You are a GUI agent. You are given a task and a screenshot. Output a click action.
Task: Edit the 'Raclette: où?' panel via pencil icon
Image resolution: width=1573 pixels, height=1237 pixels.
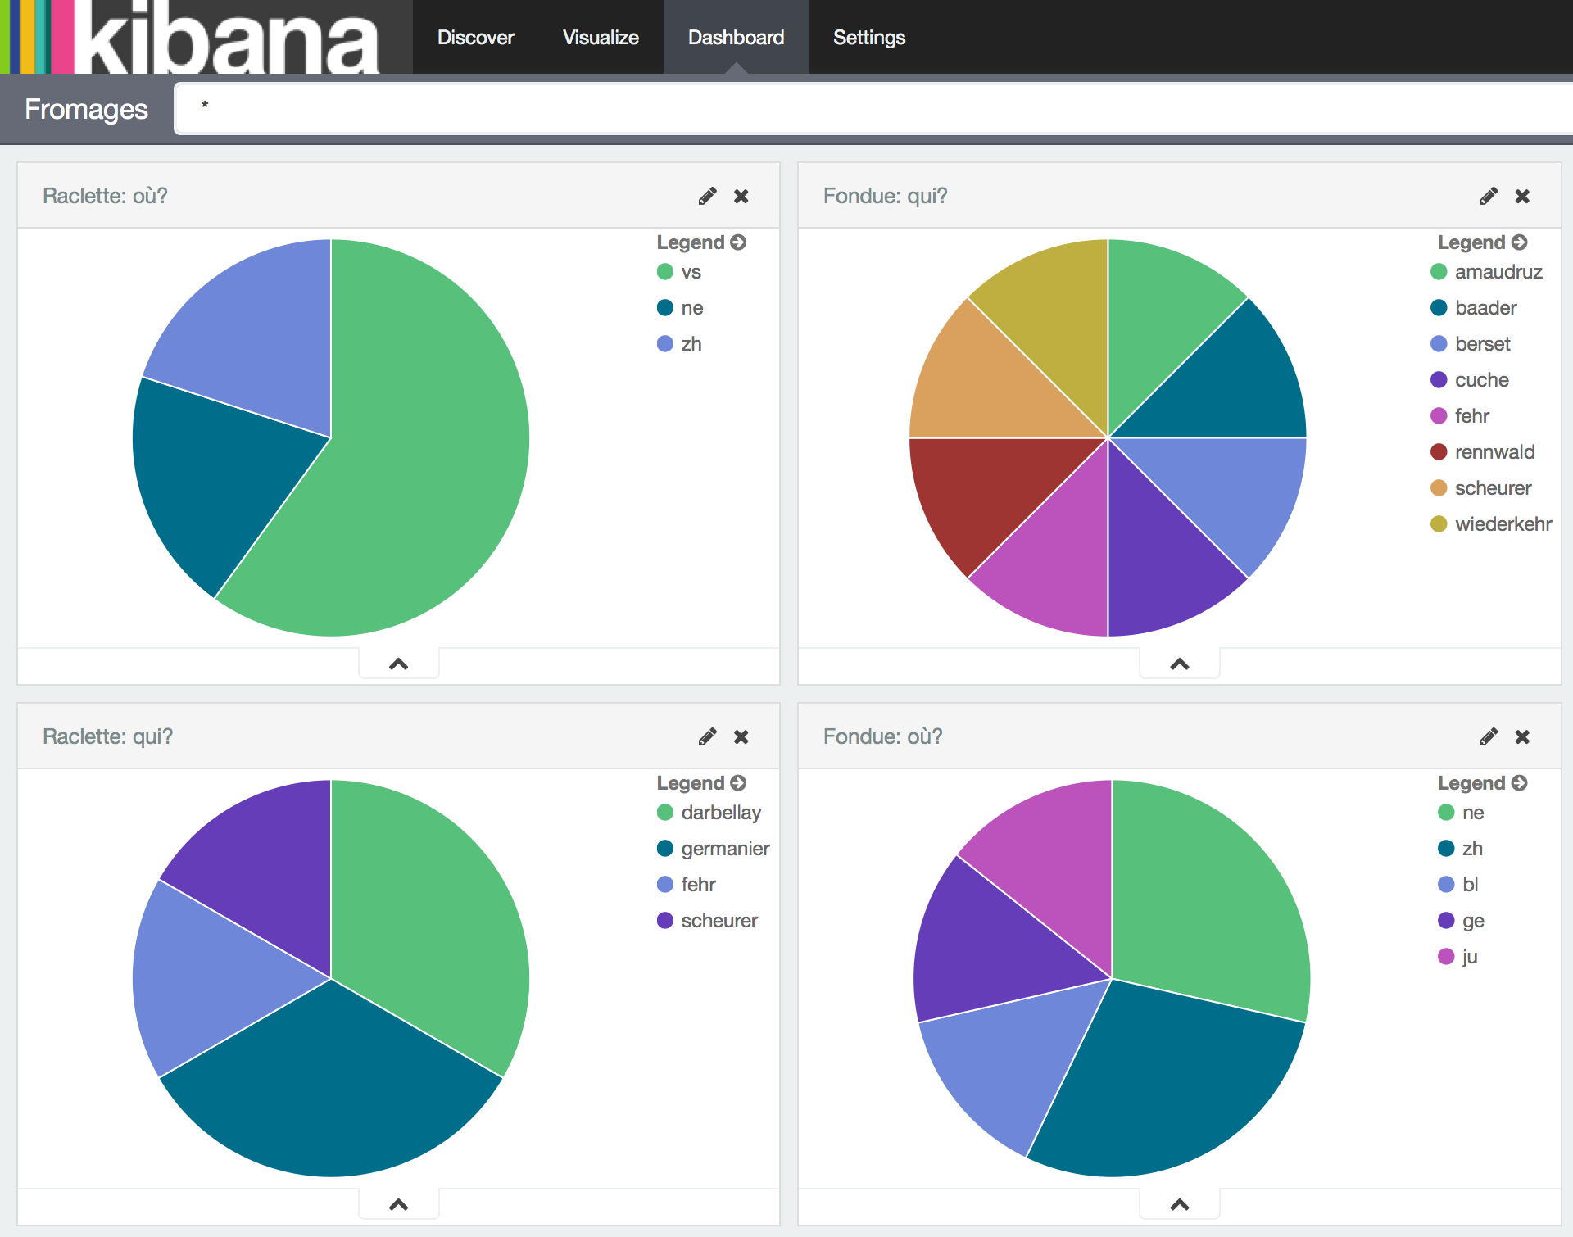[707, 196]
